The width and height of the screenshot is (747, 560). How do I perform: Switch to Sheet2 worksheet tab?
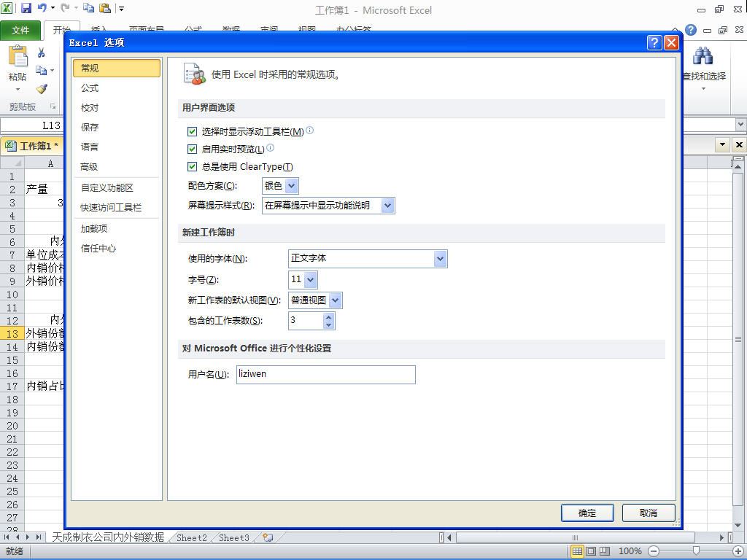[x=192, y=537]
